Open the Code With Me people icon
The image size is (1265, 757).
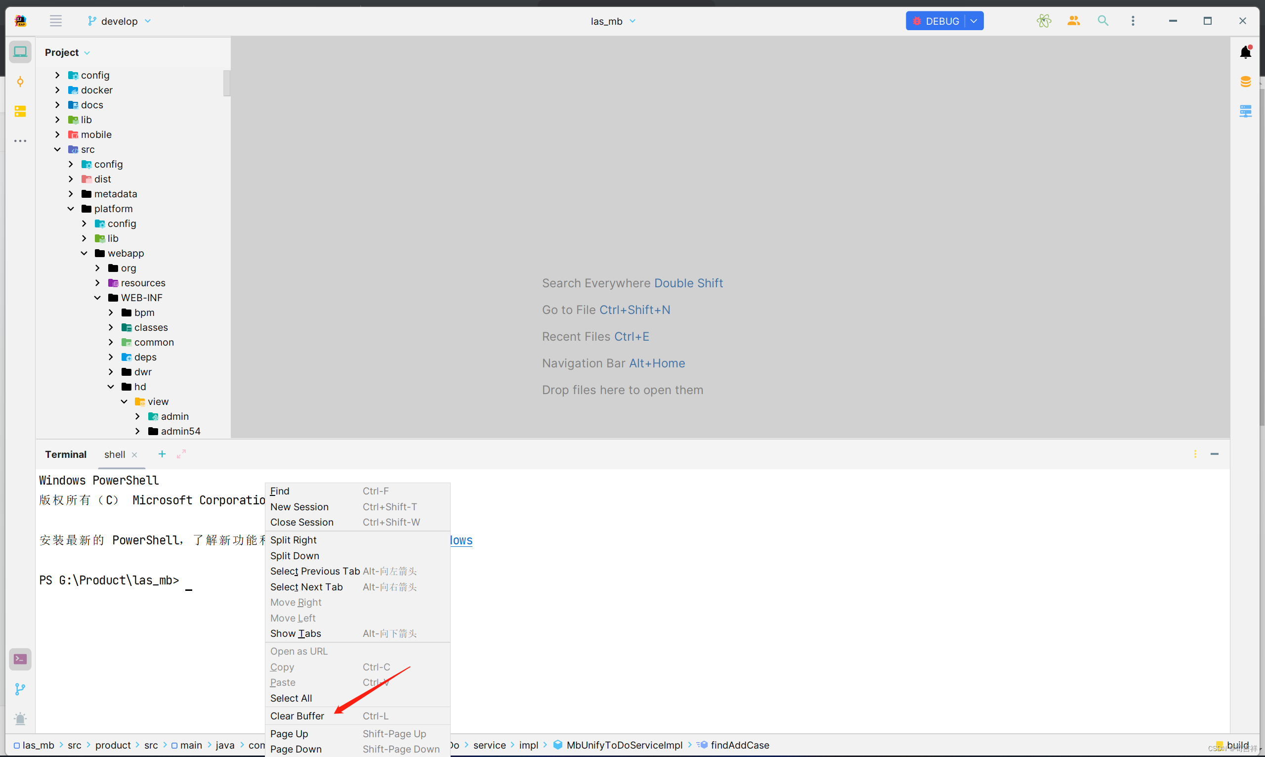[1073, 21]
